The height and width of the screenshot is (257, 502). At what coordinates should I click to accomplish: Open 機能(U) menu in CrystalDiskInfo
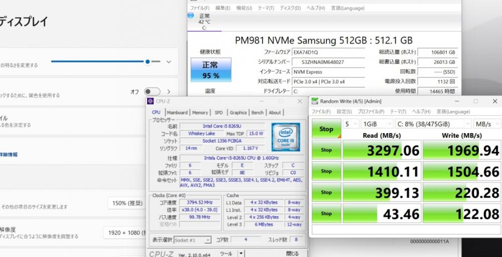pyautogui.click(x=244, y=8)
